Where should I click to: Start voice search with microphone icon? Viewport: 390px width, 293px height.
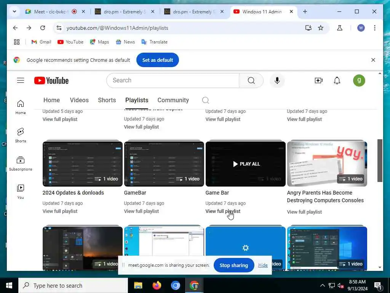pos(277,80)
